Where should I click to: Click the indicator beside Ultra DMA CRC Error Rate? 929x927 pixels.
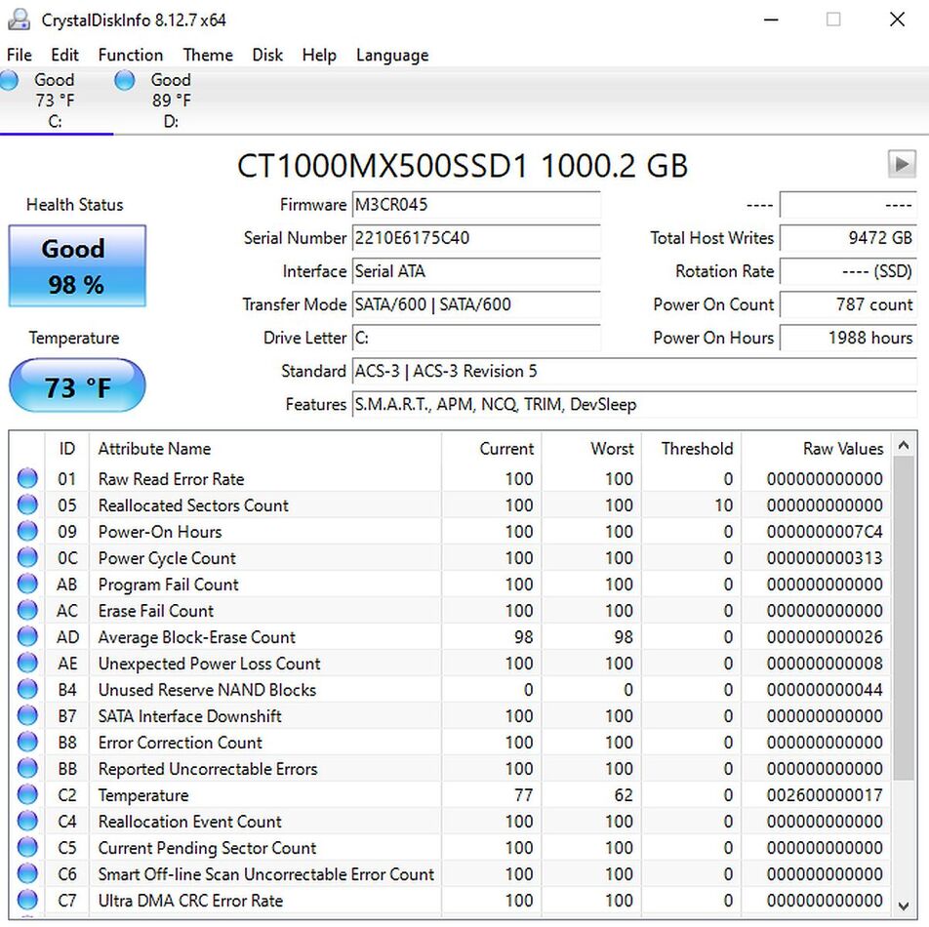[x=27, y=900]
